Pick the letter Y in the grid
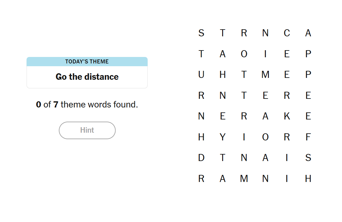Image resolution: width=342 pixels, height=222 pixels. click(222, 137)
